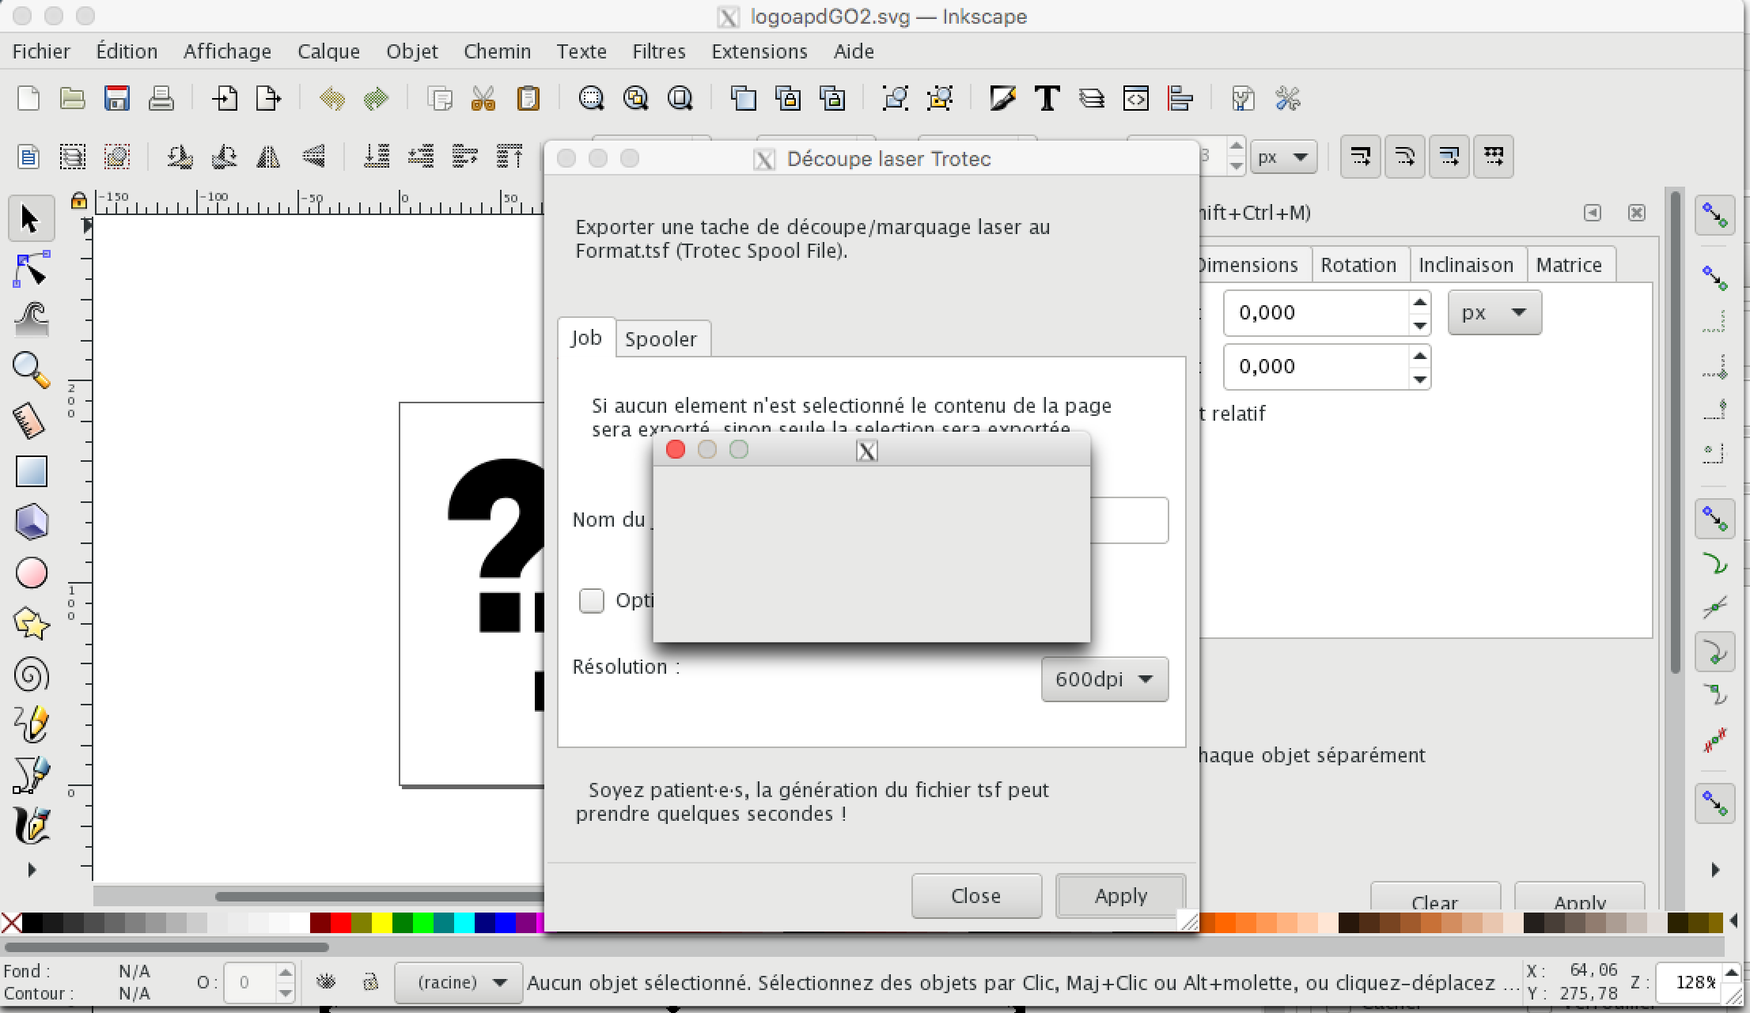The width and height of the screenshot is (1750, 1013).
Task: Select the Measure ruler tool
Action: 31,421
